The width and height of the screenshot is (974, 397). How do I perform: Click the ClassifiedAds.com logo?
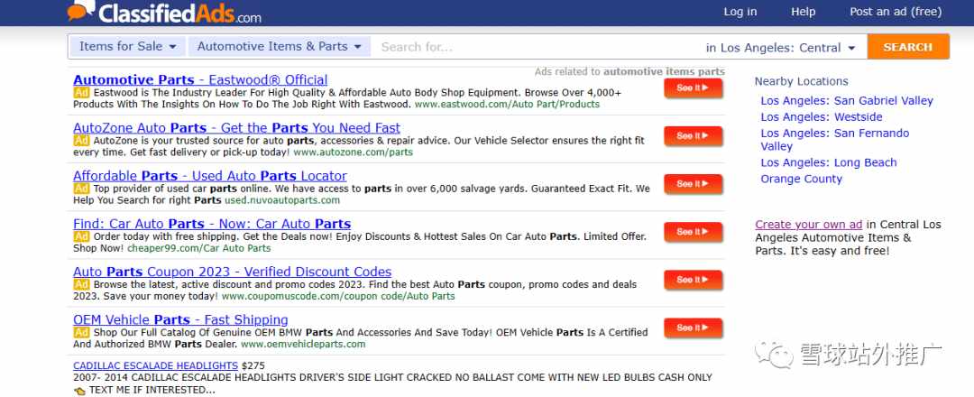164,12
